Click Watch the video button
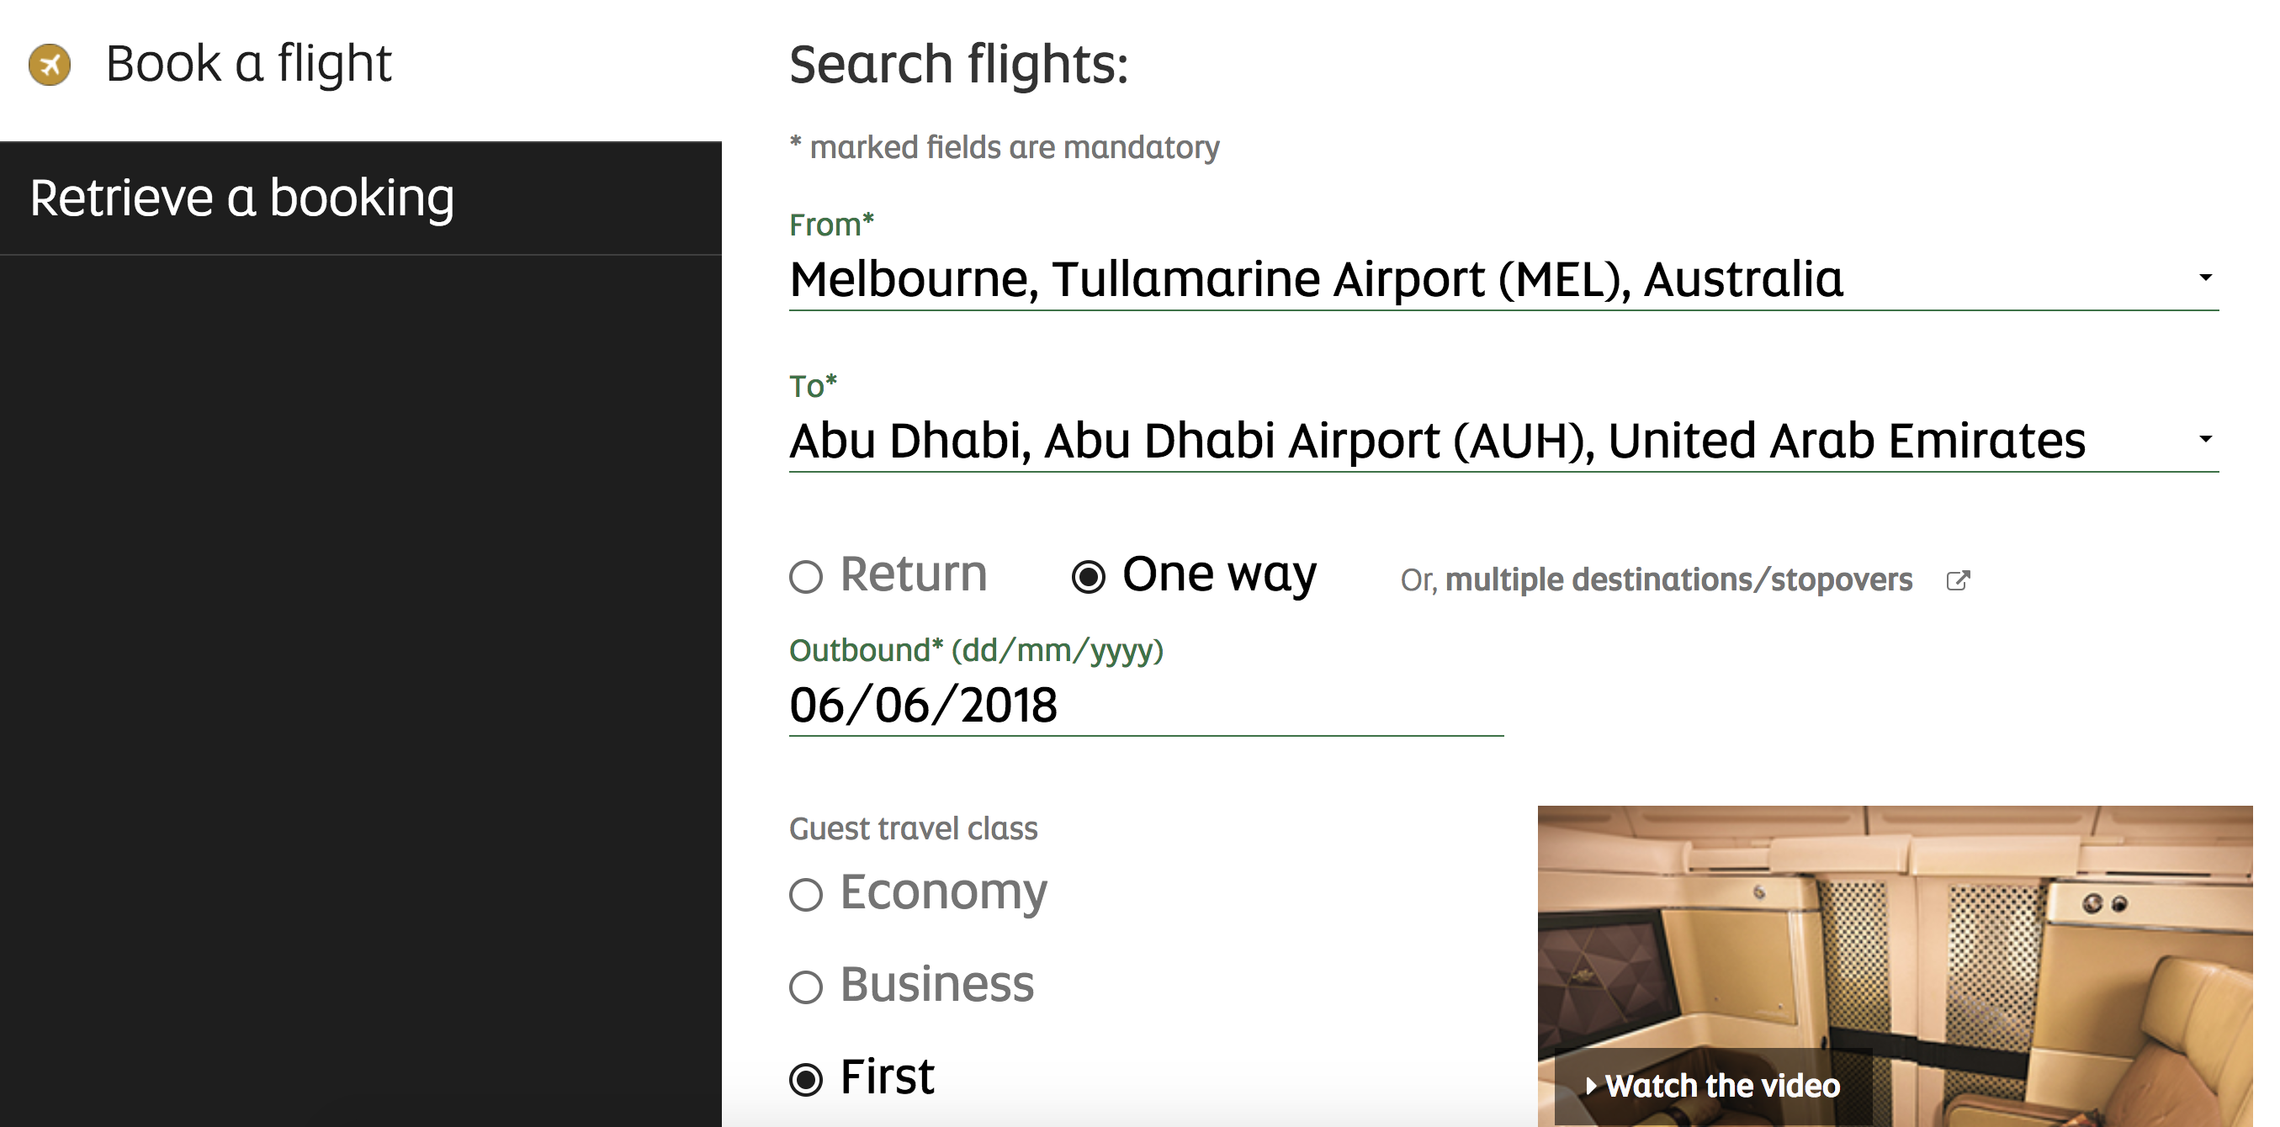The width and height of the screenshot is (2280, 1127). click(x=1713, y=1086)
